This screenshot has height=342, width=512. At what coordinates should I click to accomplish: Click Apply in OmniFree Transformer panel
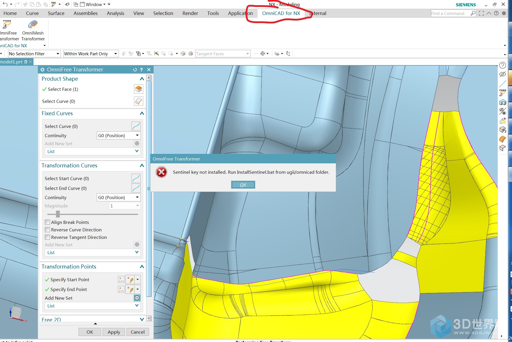[114, 332]
